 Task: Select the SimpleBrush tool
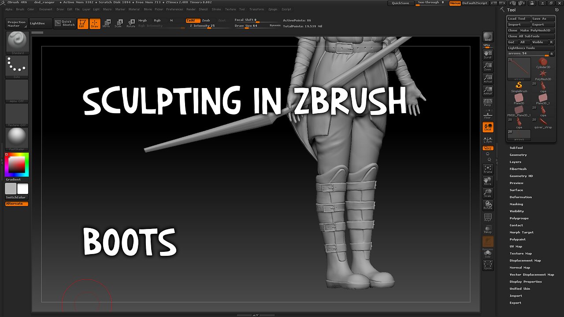[x=519, y=87]
